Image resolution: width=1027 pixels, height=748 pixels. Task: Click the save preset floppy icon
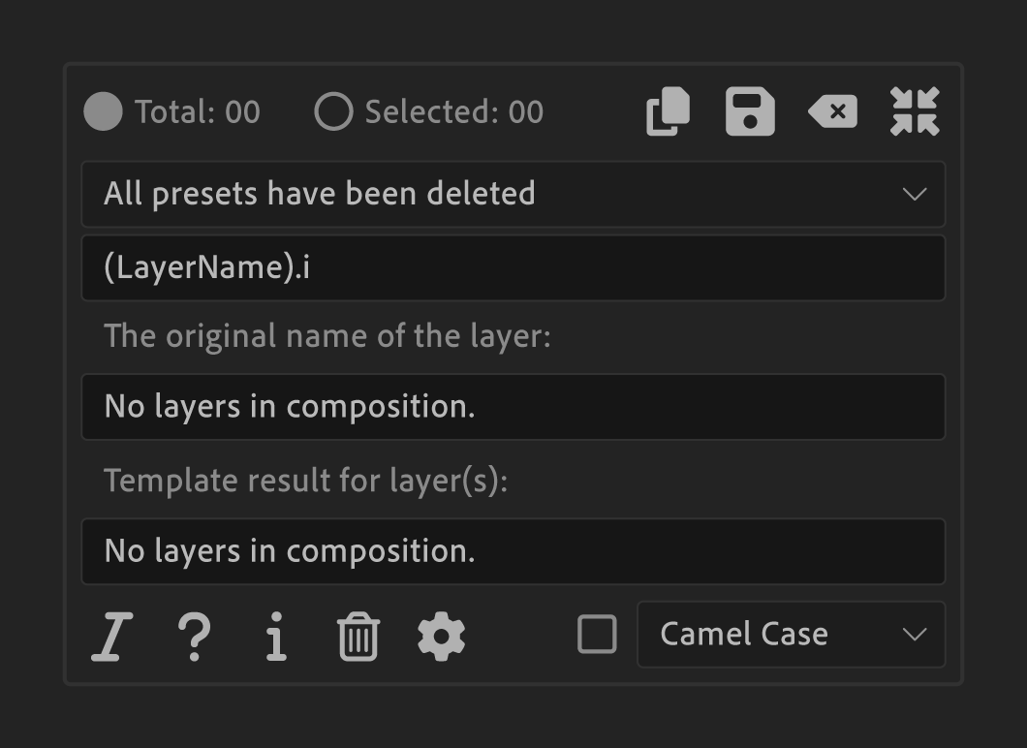pyautogui.click(x=750, y=111)
